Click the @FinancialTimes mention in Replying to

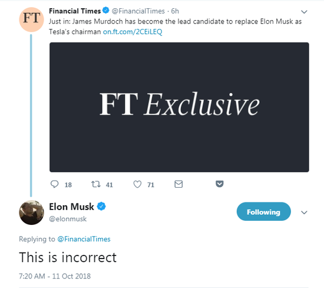[x=84, y=239]
